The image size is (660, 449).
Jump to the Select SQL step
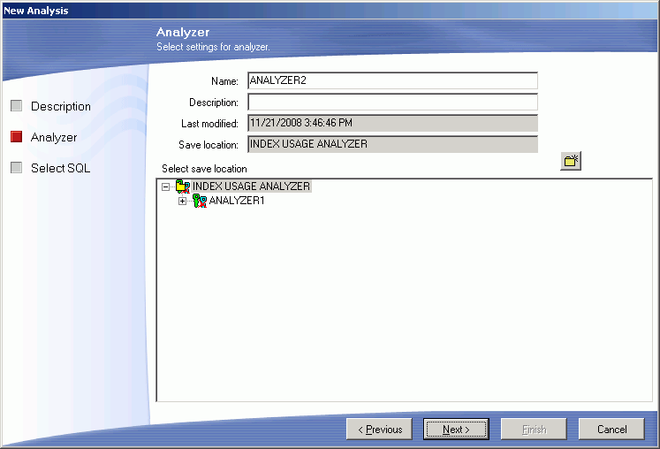pos(61,168)
